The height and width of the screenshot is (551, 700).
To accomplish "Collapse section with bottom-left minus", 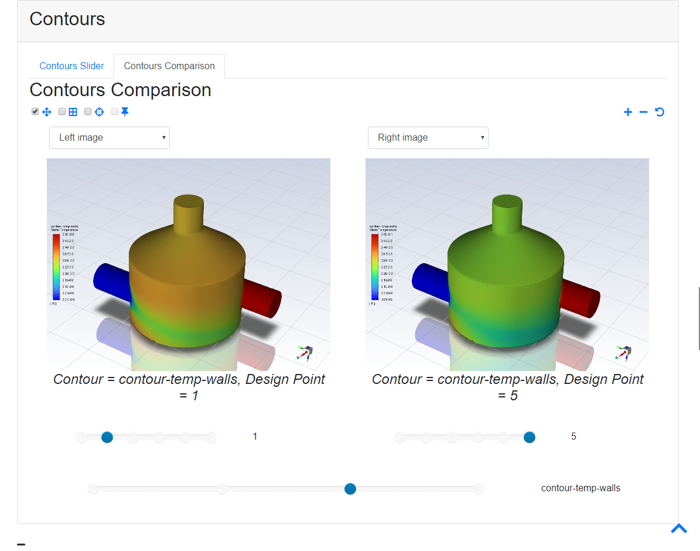I will (x=21, y=545).
